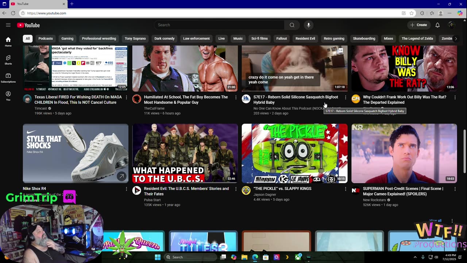The height and width of the screenshot is (263, 467).
Task: Open options for THE PICKLE video
Action: [346, 189]
